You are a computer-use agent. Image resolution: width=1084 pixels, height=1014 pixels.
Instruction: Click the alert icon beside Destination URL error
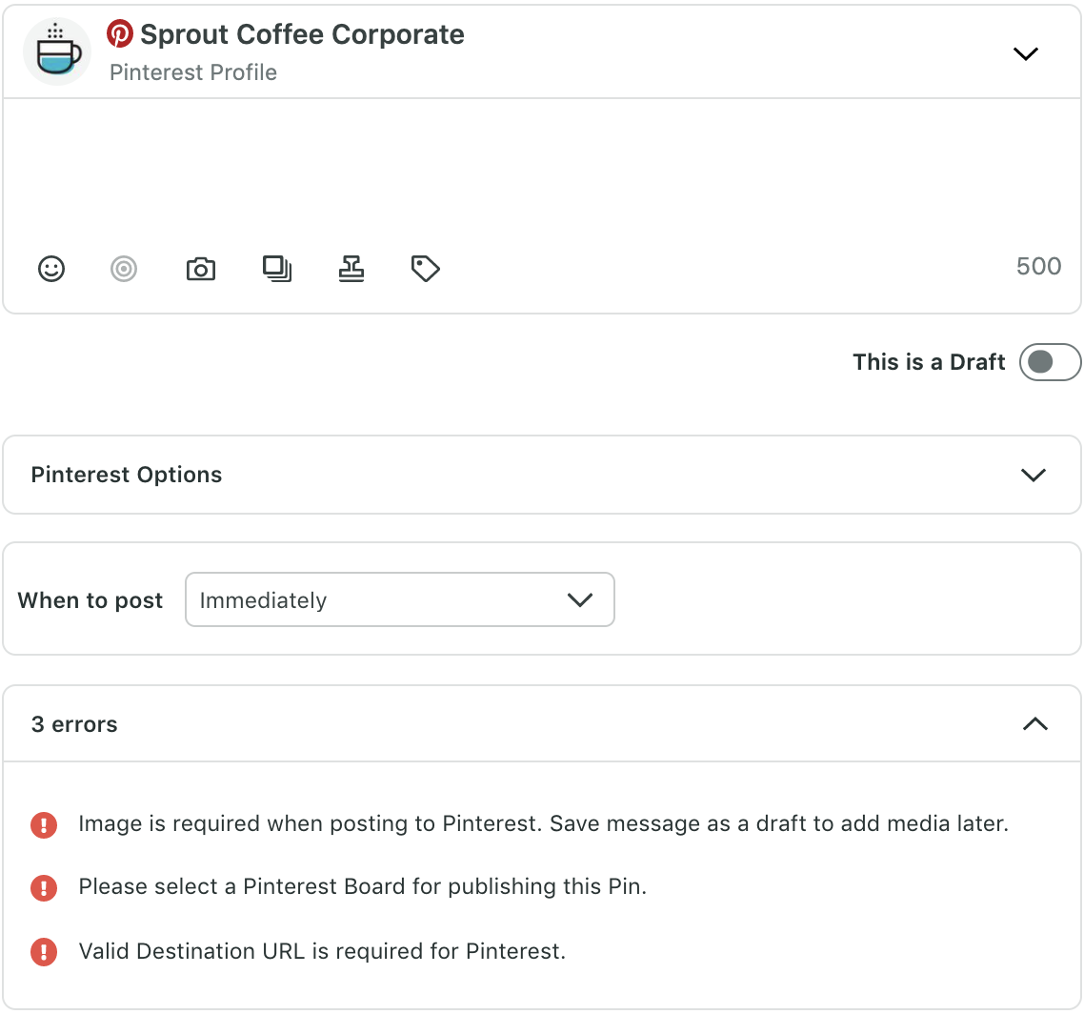(x=44, y=952)
